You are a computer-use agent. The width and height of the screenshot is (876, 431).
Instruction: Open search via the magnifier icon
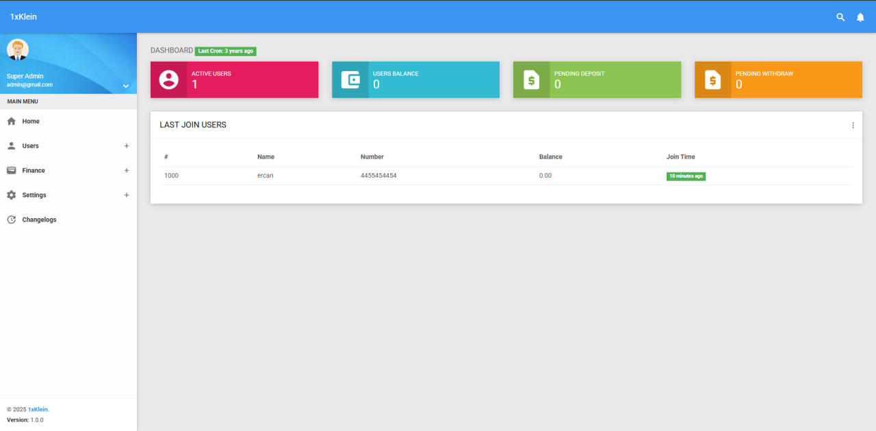coord(840,17)
